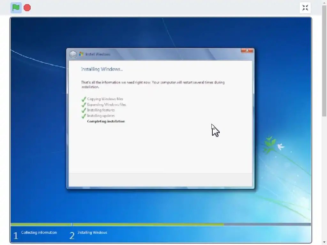Image resolution: width=327 pixels, height=245 pixels.
Task: Exit full screen mode with collapse icon
Action: click(305, 8)
